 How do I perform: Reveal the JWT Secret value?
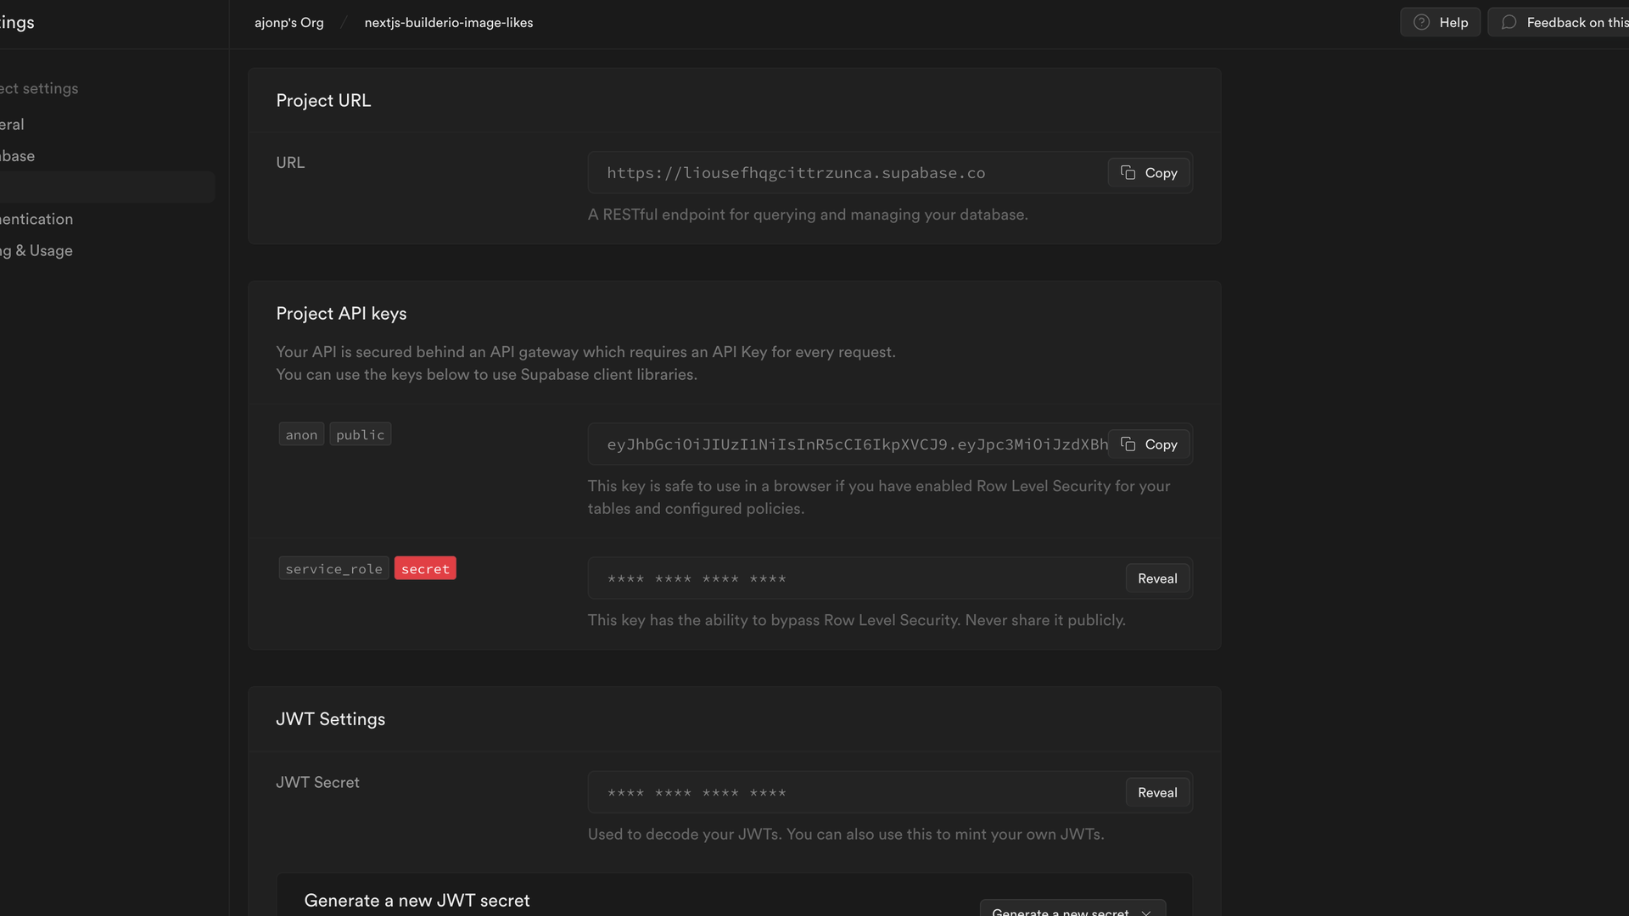(x=1157, y=792)
